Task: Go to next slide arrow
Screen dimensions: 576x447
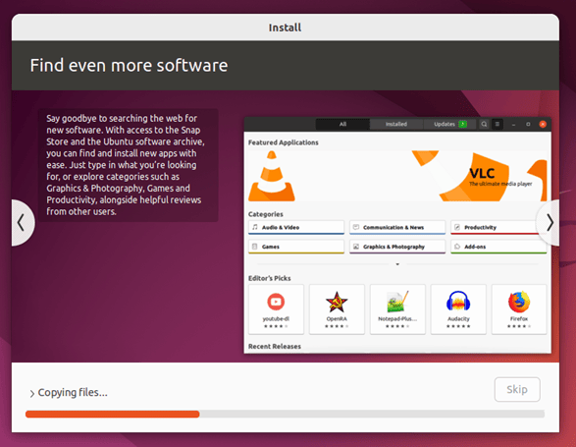Action: 550,223
